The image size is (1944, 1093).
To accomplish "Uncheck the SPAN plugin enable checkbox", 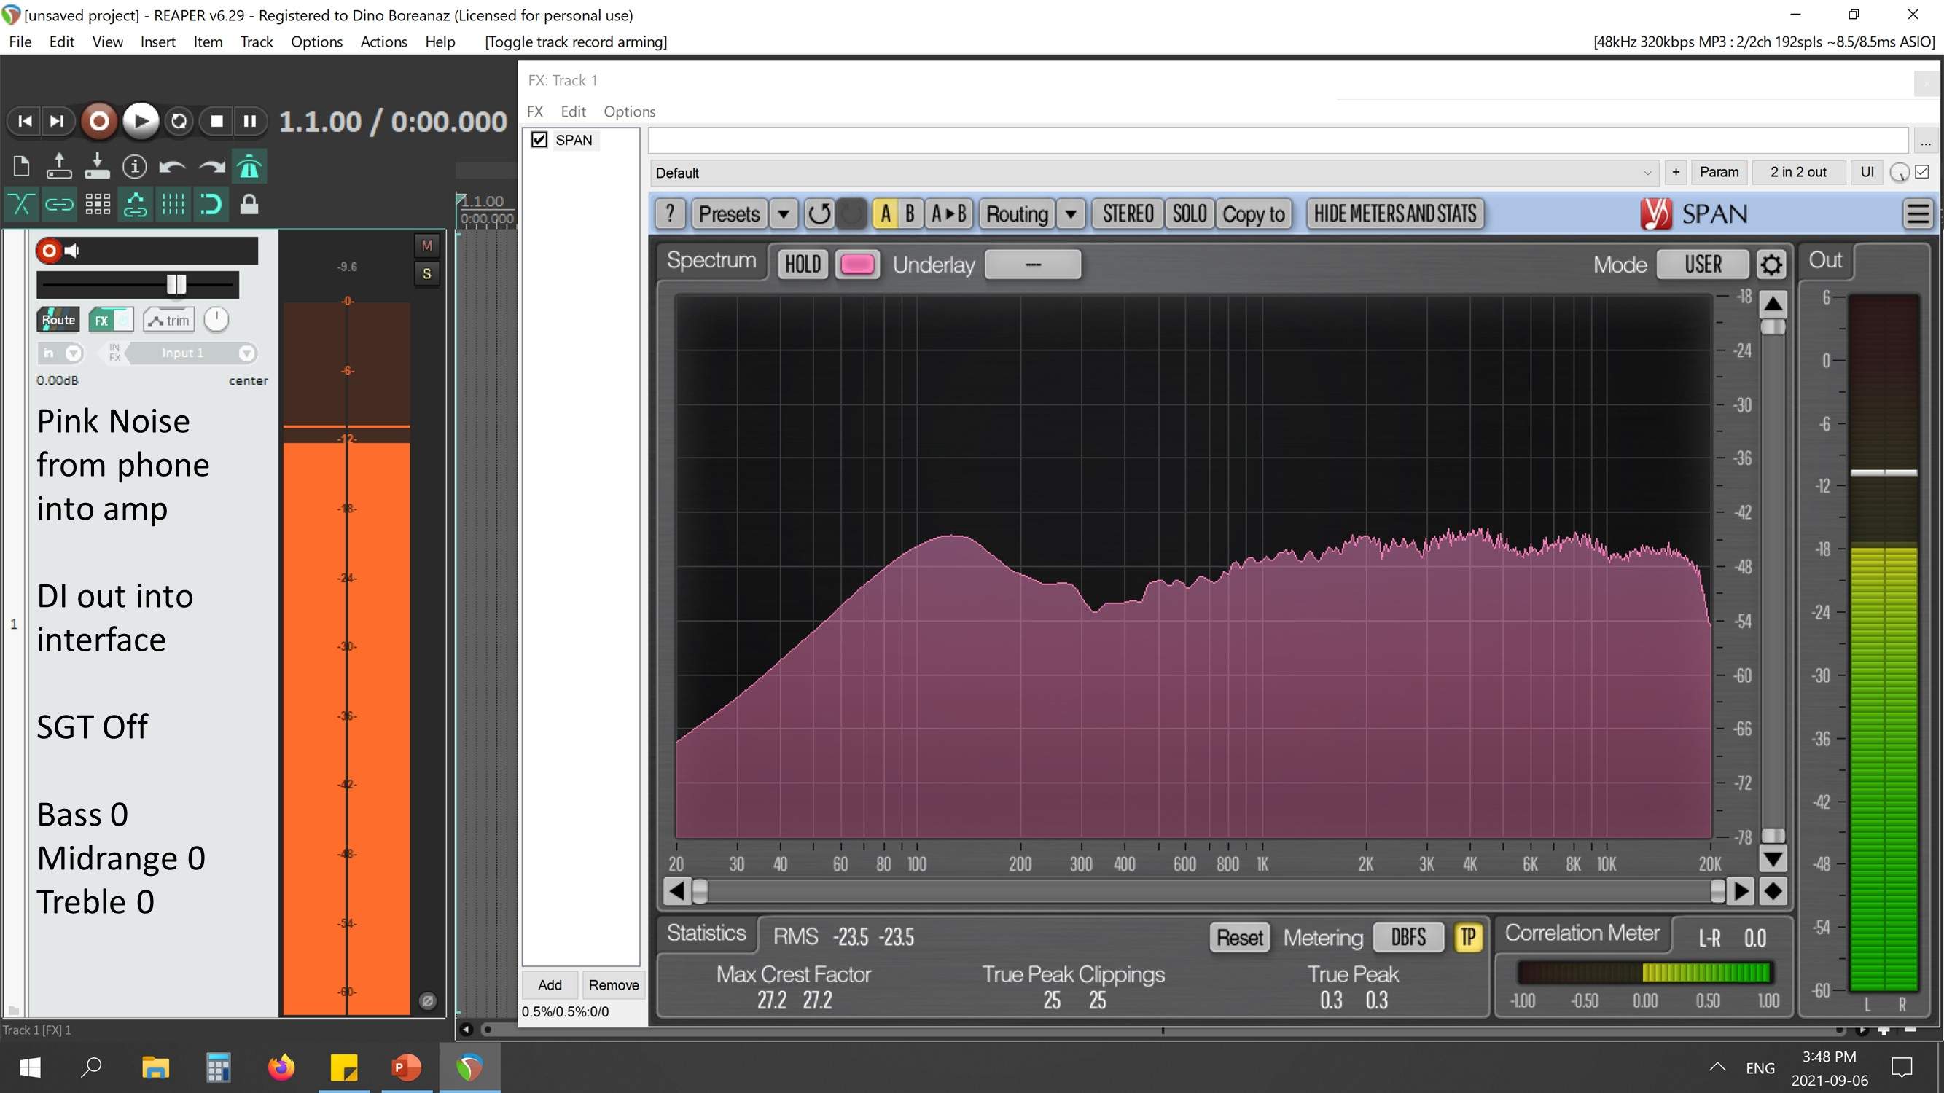I will pyautogui.click(x=539, y=140).
